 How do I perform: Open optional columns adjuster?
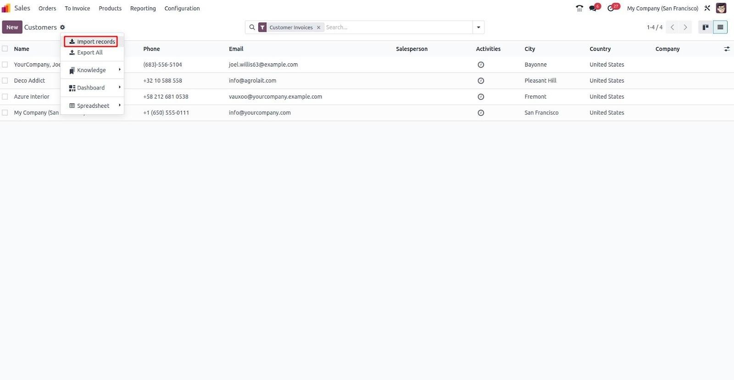tap(727, 49)
